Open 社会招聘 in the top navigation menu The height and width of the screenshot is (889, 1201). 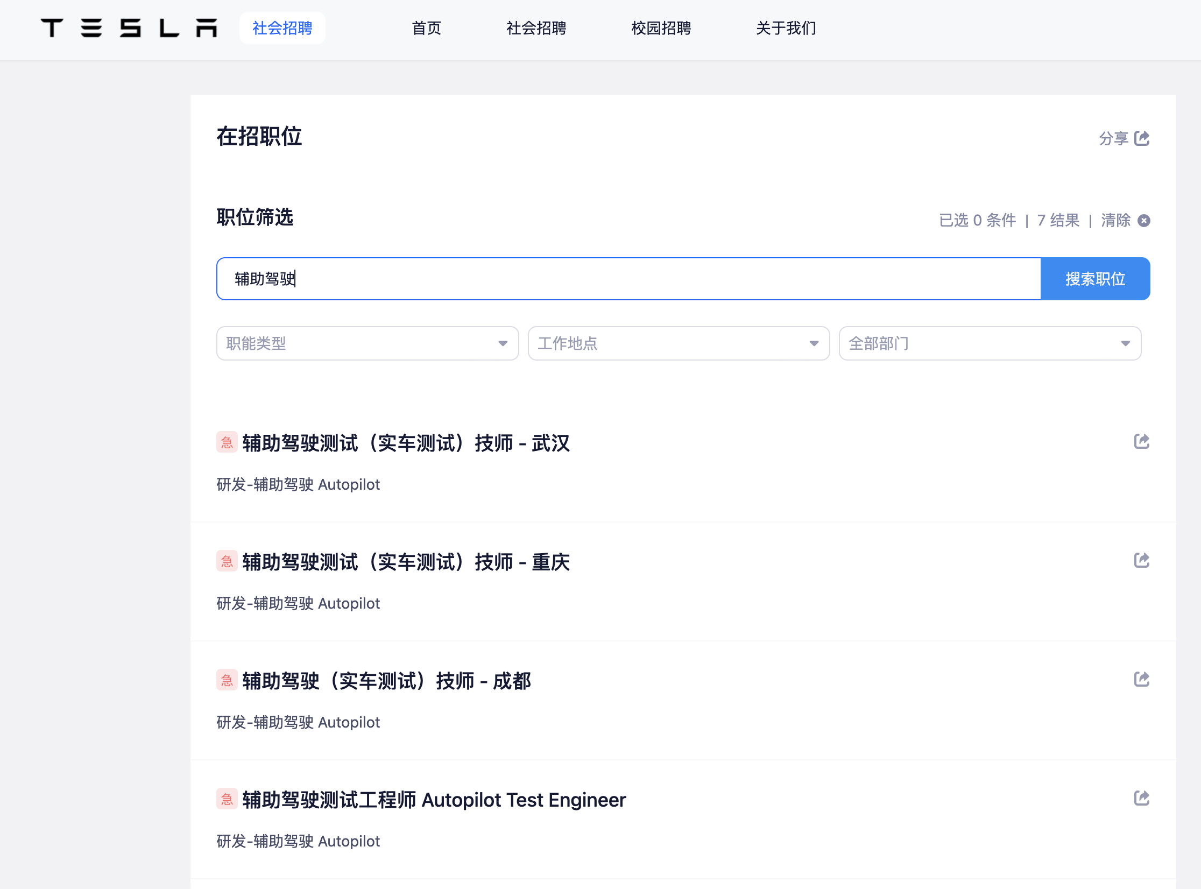click(536, 28)
